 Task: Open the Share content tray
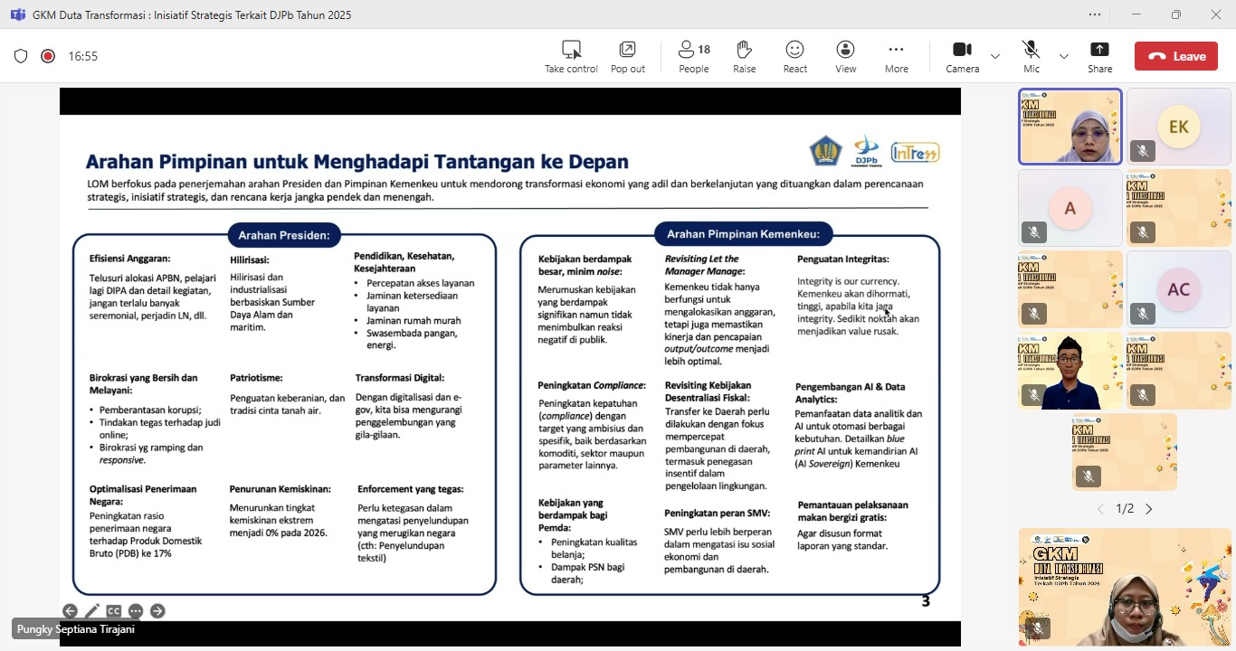coord(1099,56)
